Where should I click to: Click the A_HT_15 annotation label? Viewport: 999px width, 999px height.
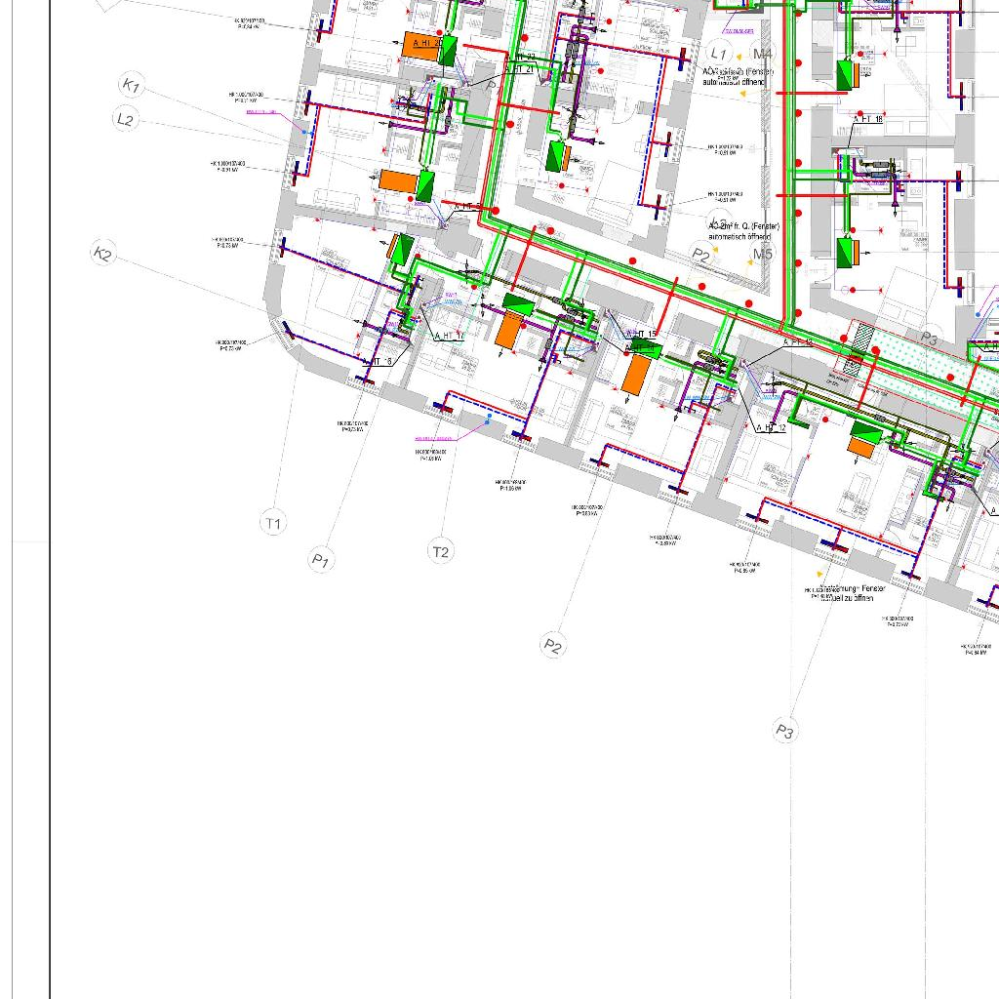click(641, 334)
